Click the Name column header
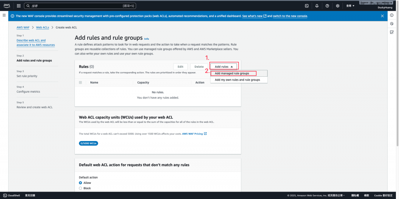The height and width of the screenshot is (199, 399). click(94, 83)
